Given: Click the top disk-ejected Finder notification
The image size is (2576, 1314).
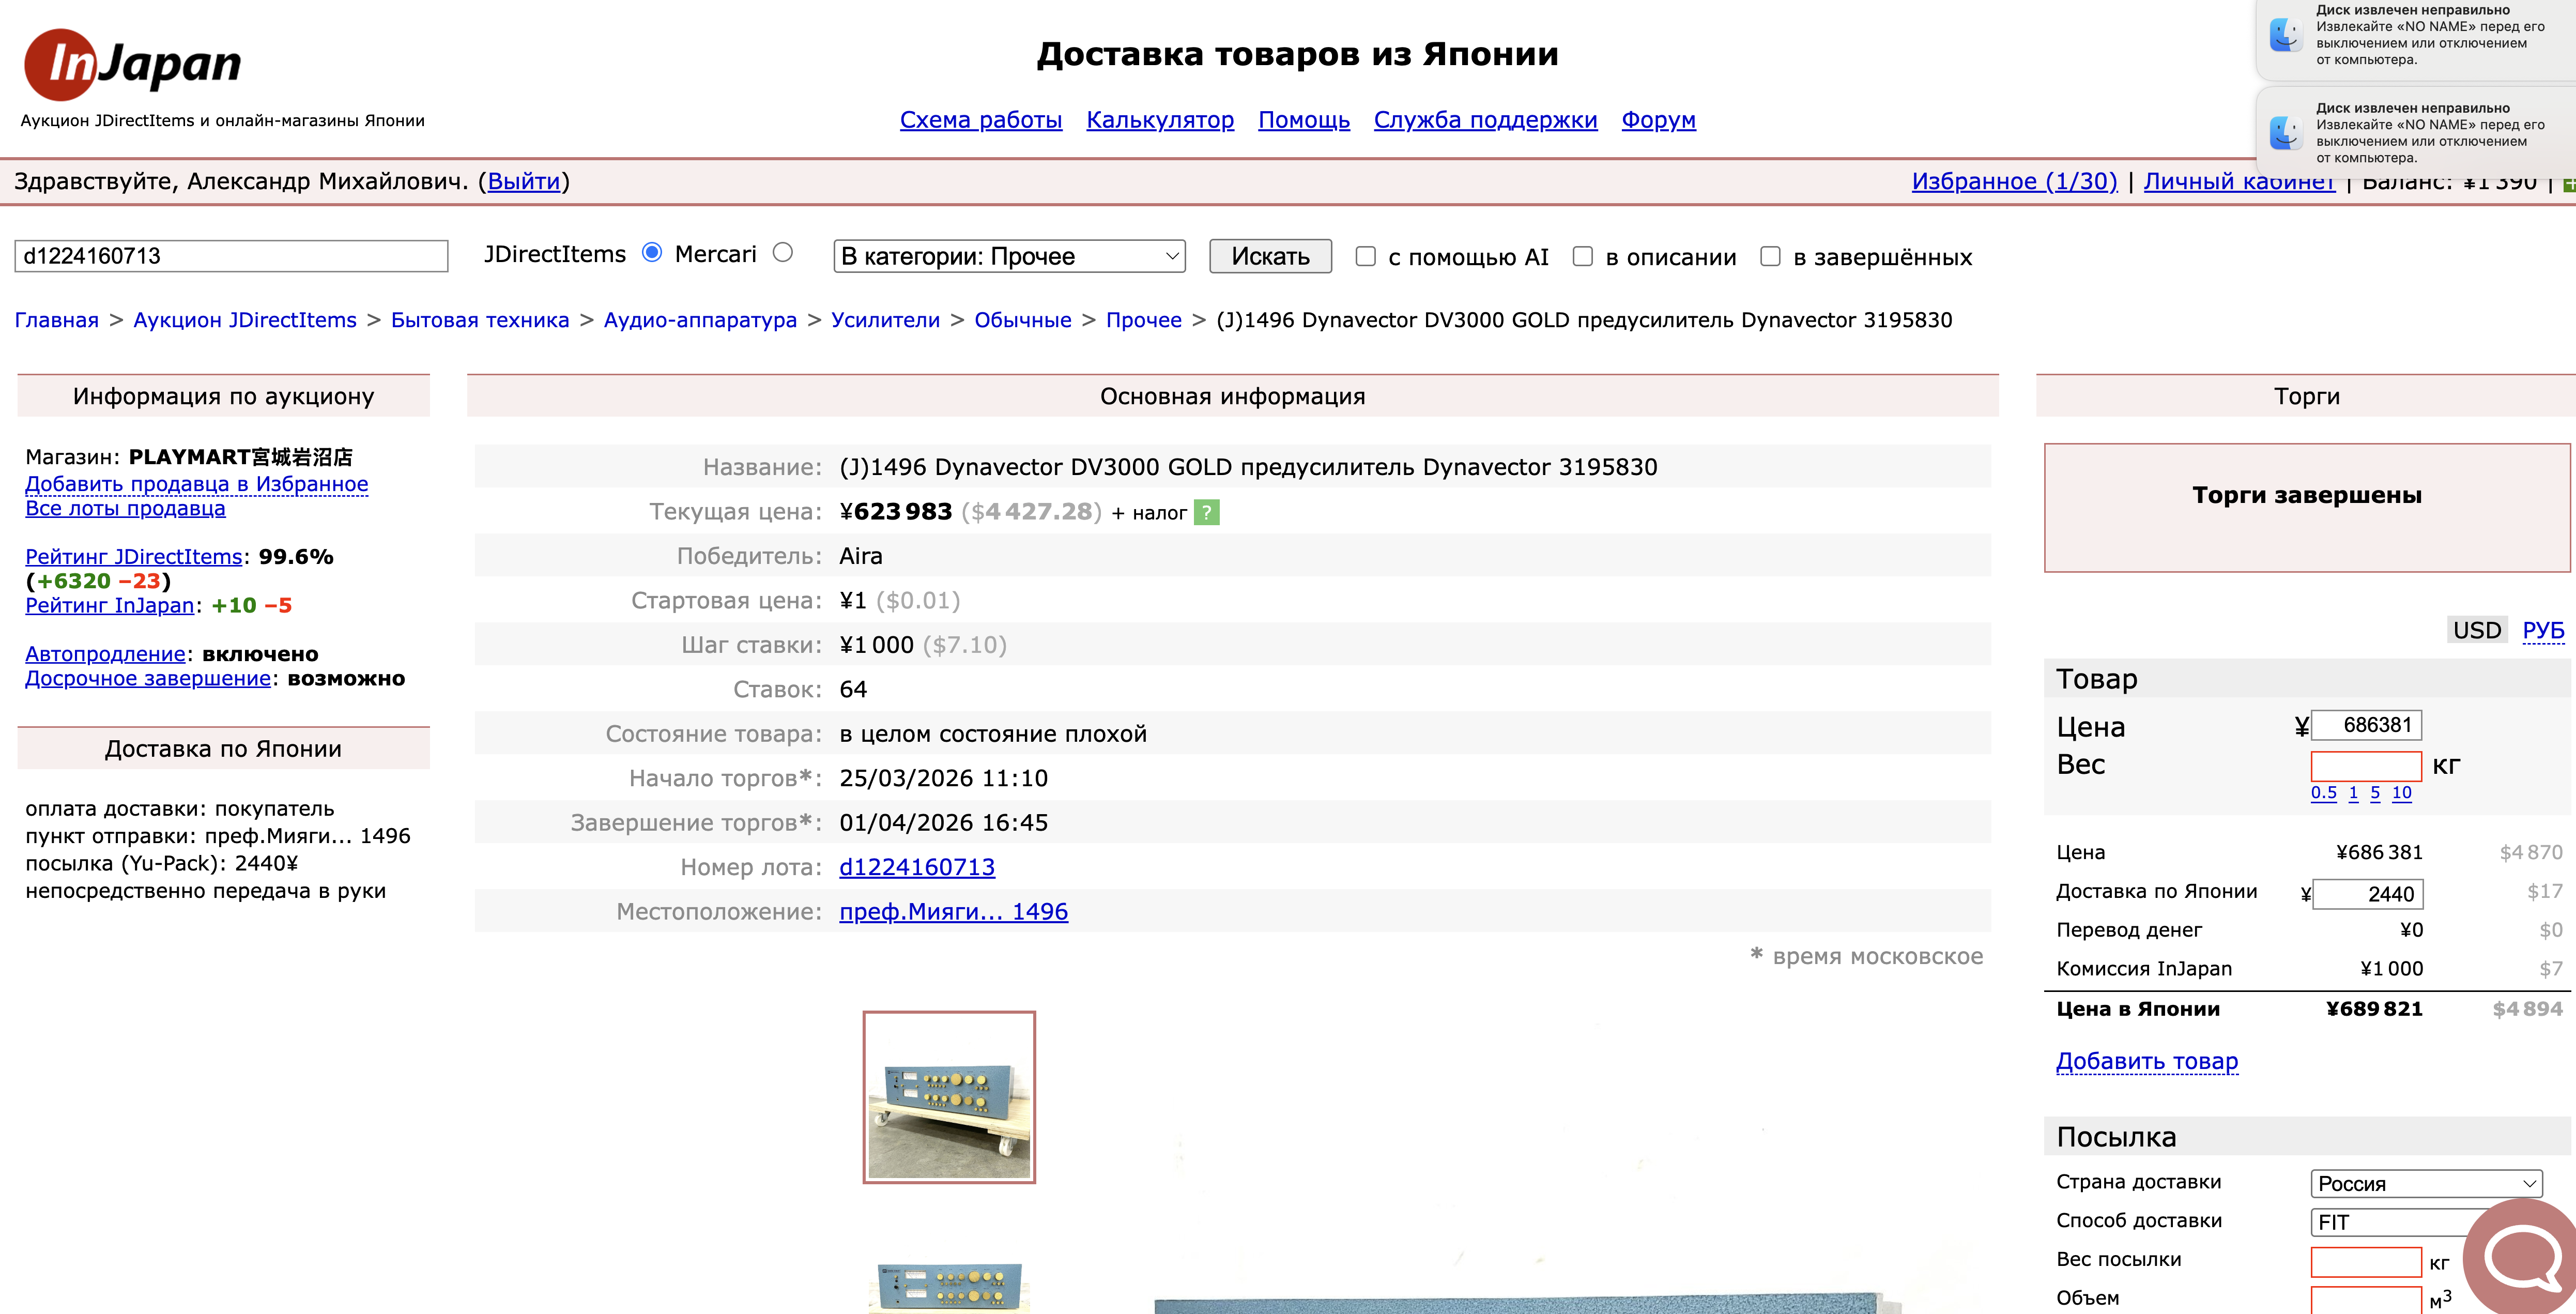Looking at the screenshot, I should 2416,37.
